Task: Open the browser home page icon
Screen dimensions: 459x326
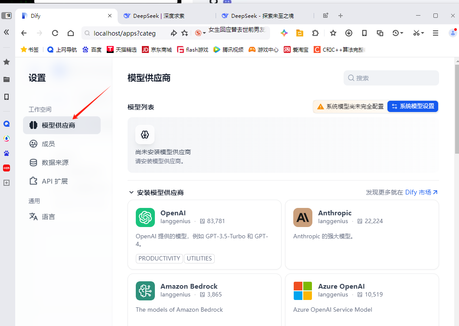Action: tap(71, 33)
